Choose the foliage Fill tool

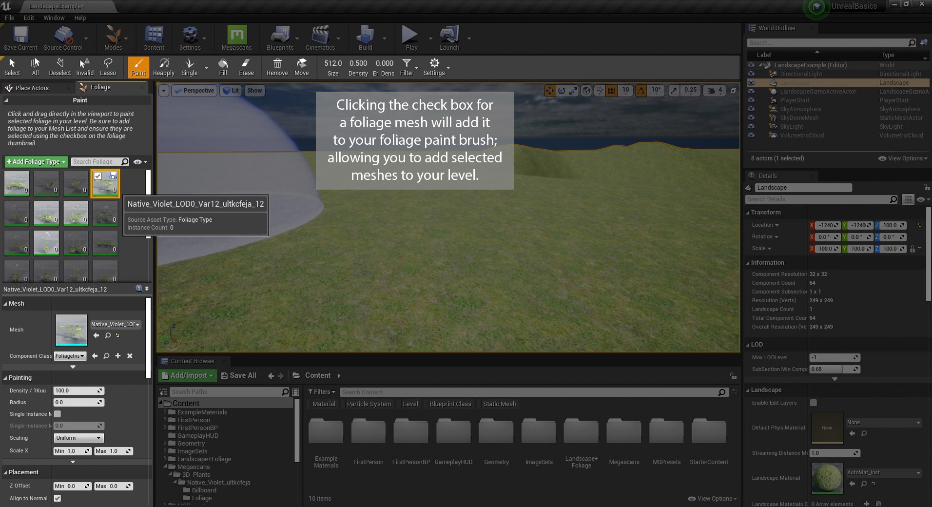[x=223, y=67]
